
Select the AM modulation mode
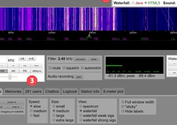(x=13, y=71)
